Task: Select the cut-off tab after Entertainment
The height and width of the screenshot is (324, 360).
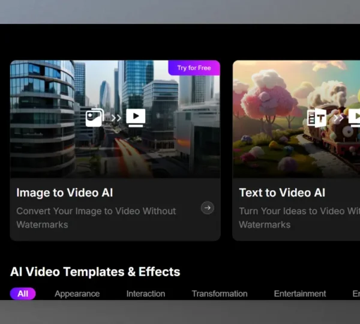Action: pyautogui.click(x=356, y=293)
